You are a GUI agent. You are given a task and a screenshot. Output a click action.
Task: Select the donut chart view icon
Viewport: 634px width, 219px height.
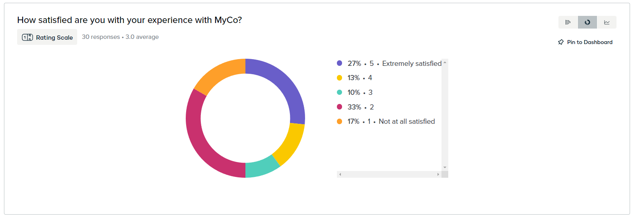[x=587, y=22]
